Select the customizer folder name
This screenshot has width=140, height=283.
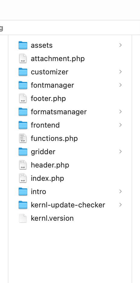[49, 72]
